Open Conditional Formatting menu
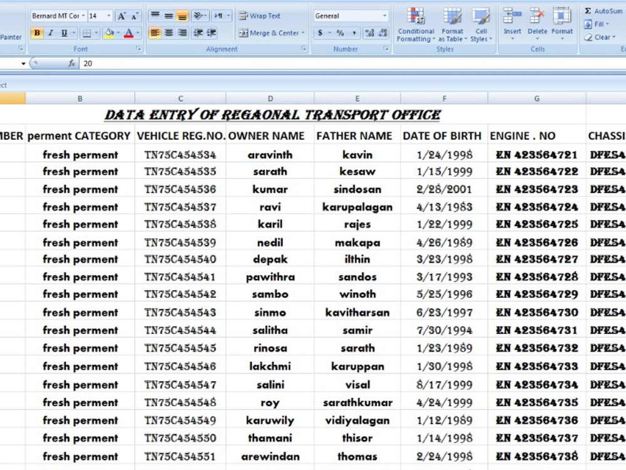This screenshot has width=626, height=470. pos(416,25)
